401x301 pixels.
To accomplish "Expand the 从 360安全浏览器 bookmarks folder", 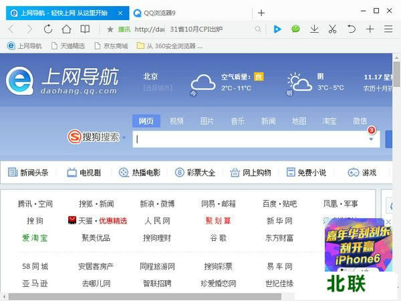I will pyautogui.click(x=170, y=46).
